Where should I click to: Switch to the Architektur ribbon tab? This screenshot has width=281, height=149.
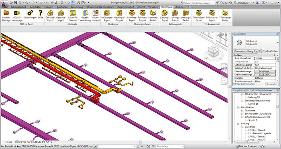coord(35,7)
